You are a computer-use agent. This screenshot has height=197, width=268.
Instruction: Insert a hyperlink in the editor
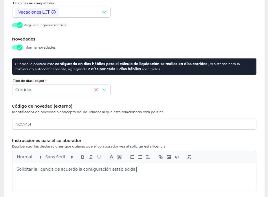(x=161, y=157)
